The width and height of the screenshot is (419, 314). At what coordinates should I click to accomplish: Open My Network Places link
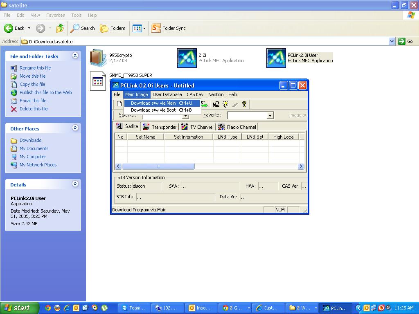(38, 165)
